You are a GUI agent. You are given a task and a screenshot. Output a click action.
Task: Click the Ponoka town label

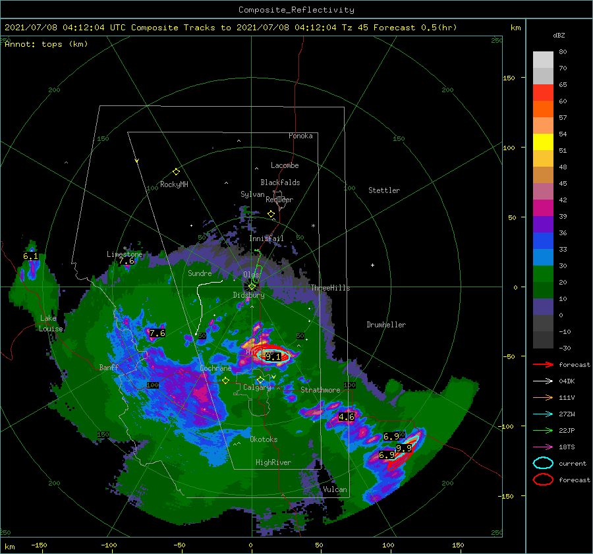300,136
